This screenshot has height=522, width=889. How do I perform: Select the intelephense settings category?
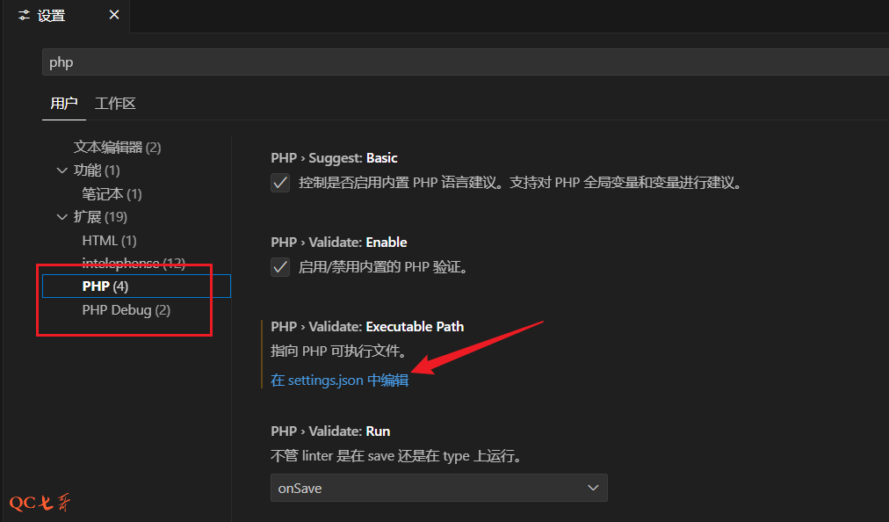(134, 263)
